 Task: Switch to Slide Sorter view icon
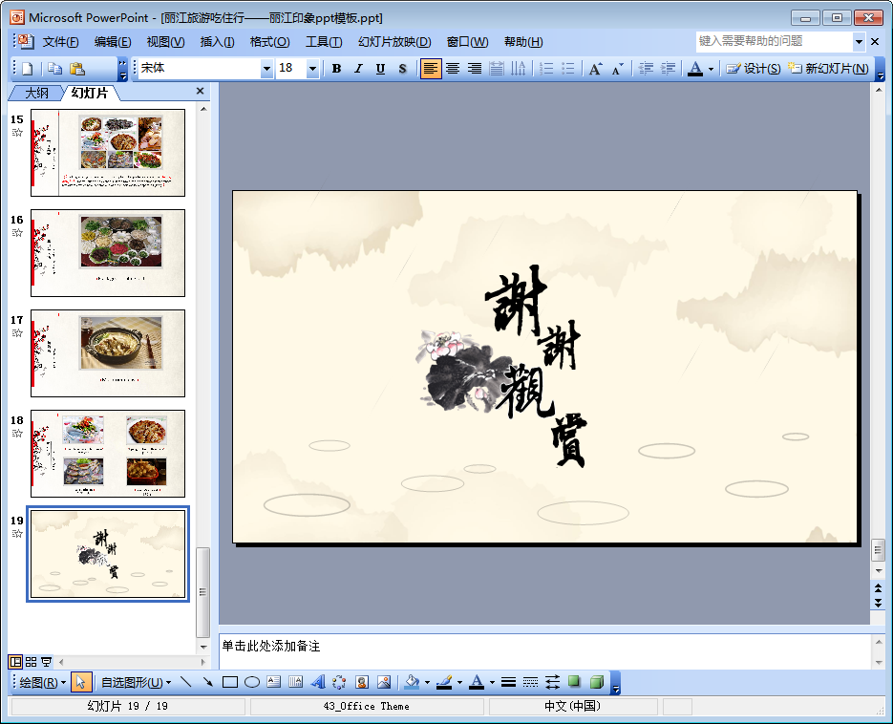(31, 662)
